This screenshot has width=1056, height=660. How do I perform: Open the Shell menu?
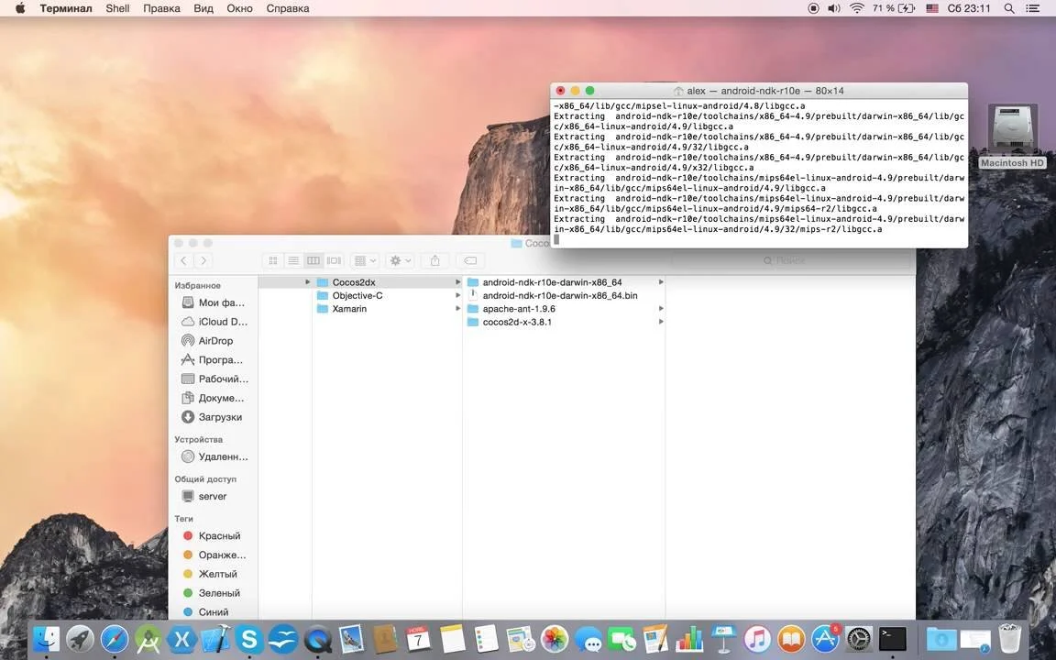(117, 8)
